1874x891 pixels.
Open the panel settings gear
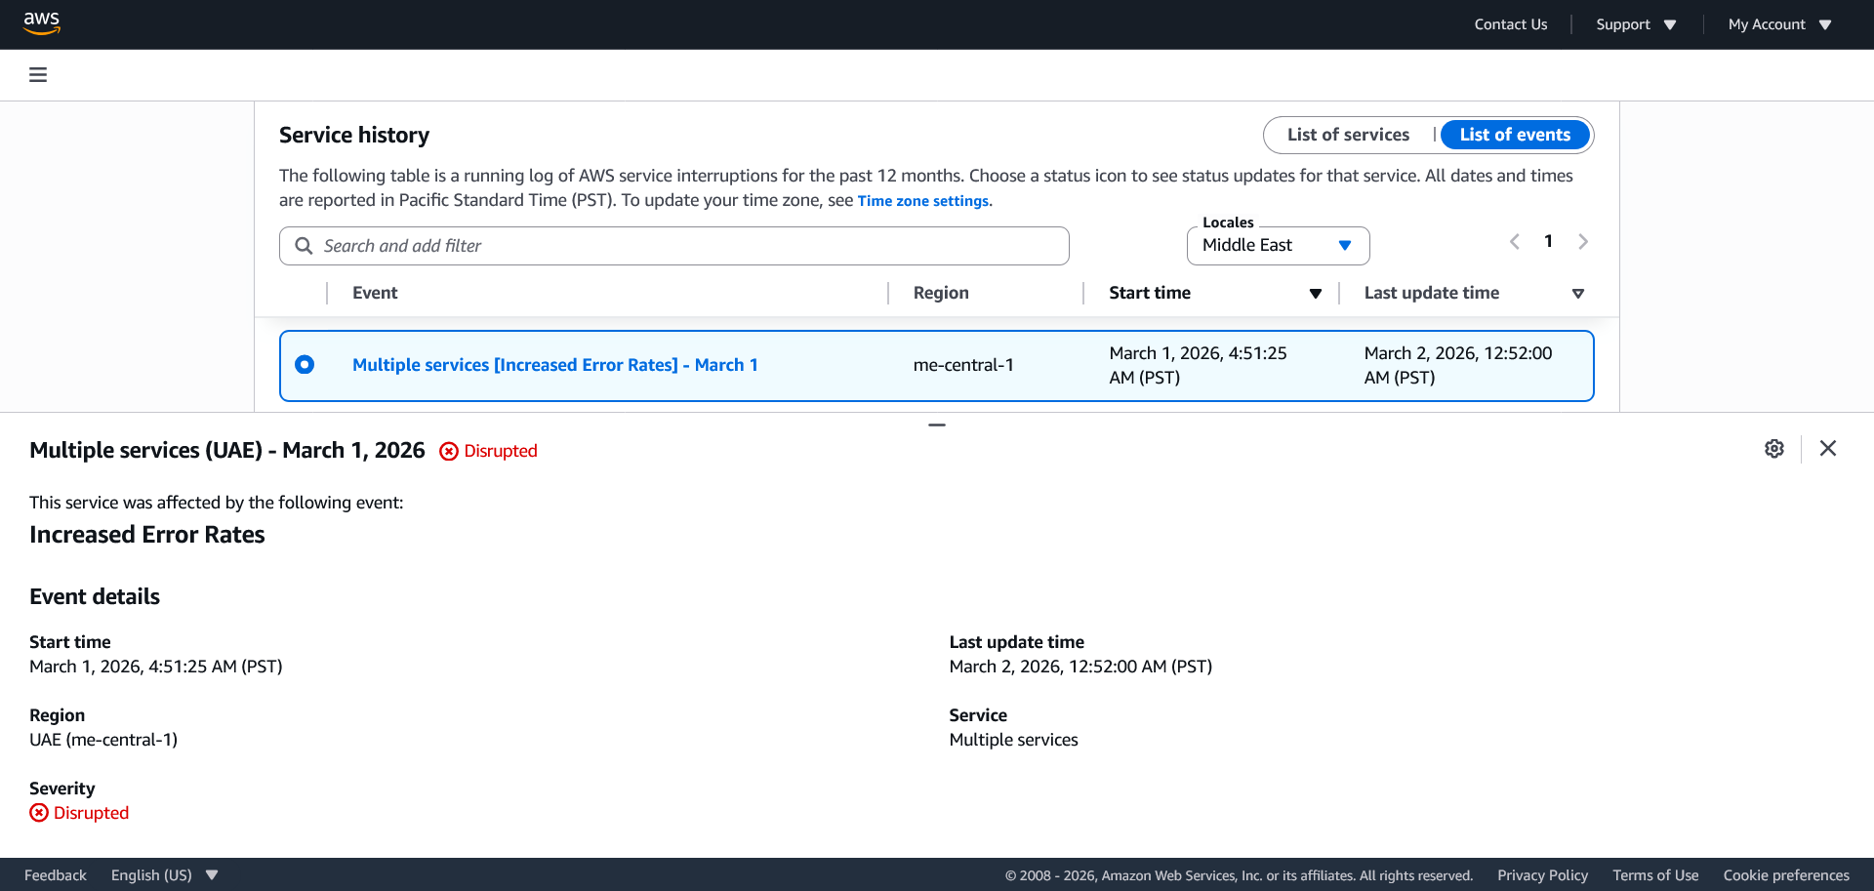[1773, 448]
